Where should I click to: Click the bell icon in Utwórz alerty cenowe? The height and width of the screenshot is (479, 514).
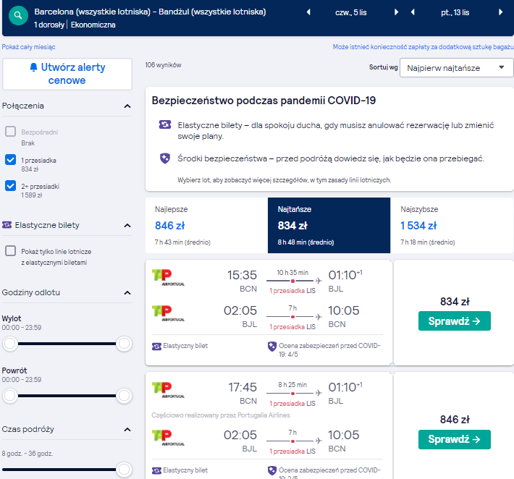[33, 67]
